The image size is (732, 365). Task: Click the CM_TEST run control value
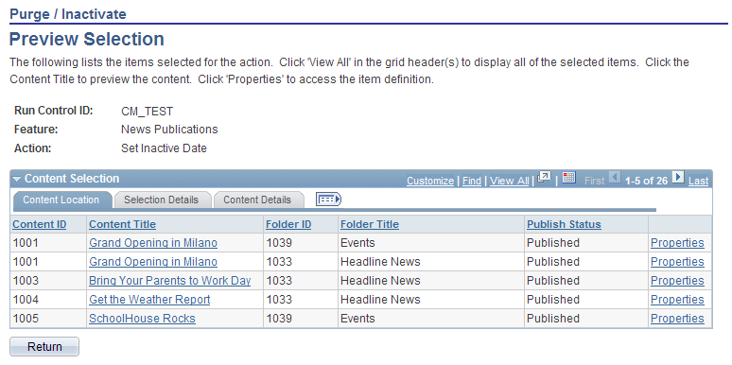pyautogui.click(x=147, y=112)
